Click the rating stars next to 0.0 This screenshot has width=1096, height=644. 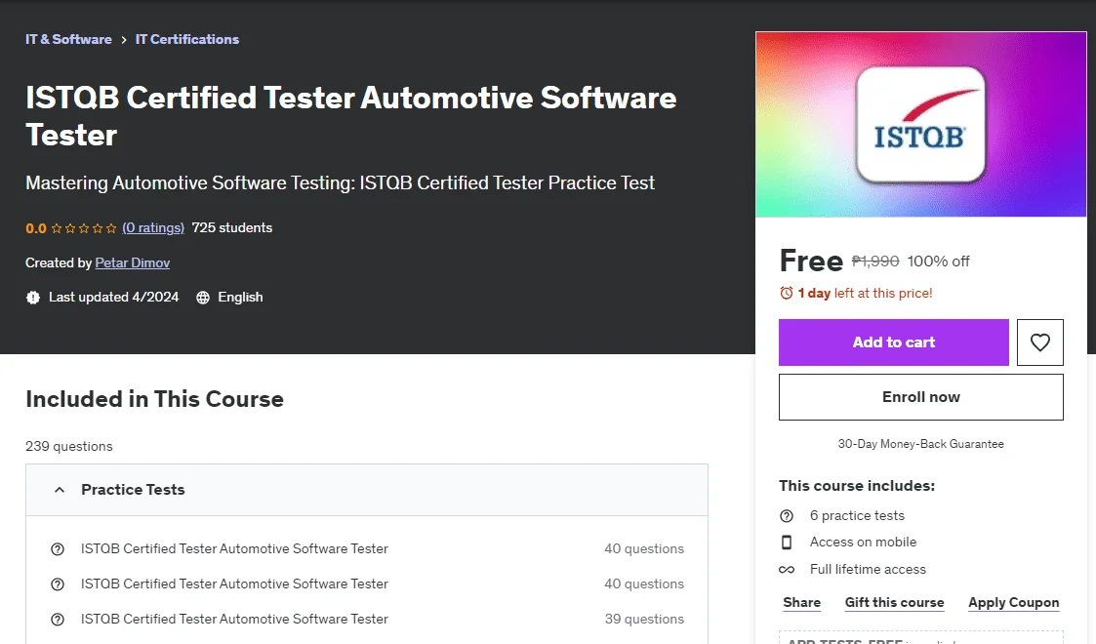[84, 228]
